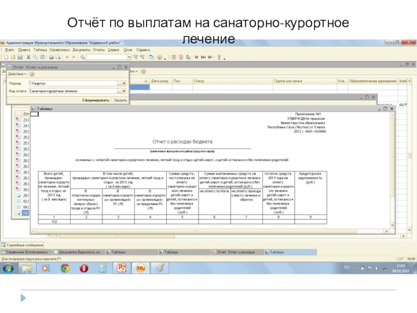Viewport: 417px width, 313px height.
Task: Switch to PowerPoint in the taskbar
Action: pos(121,268)
